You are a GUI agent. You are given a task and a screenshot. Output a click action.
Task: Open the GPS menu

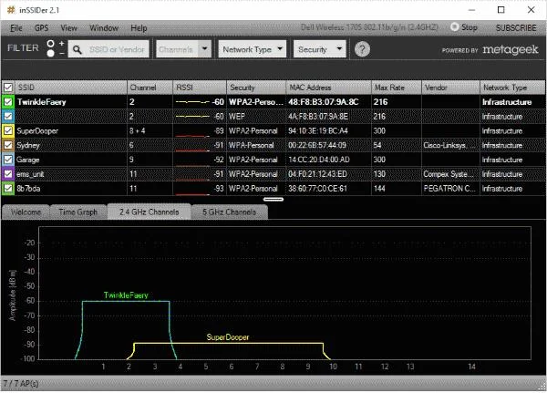click(42, 28)
